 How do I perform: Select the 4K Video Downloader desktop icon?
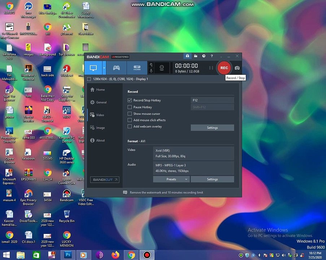[67, 10]
